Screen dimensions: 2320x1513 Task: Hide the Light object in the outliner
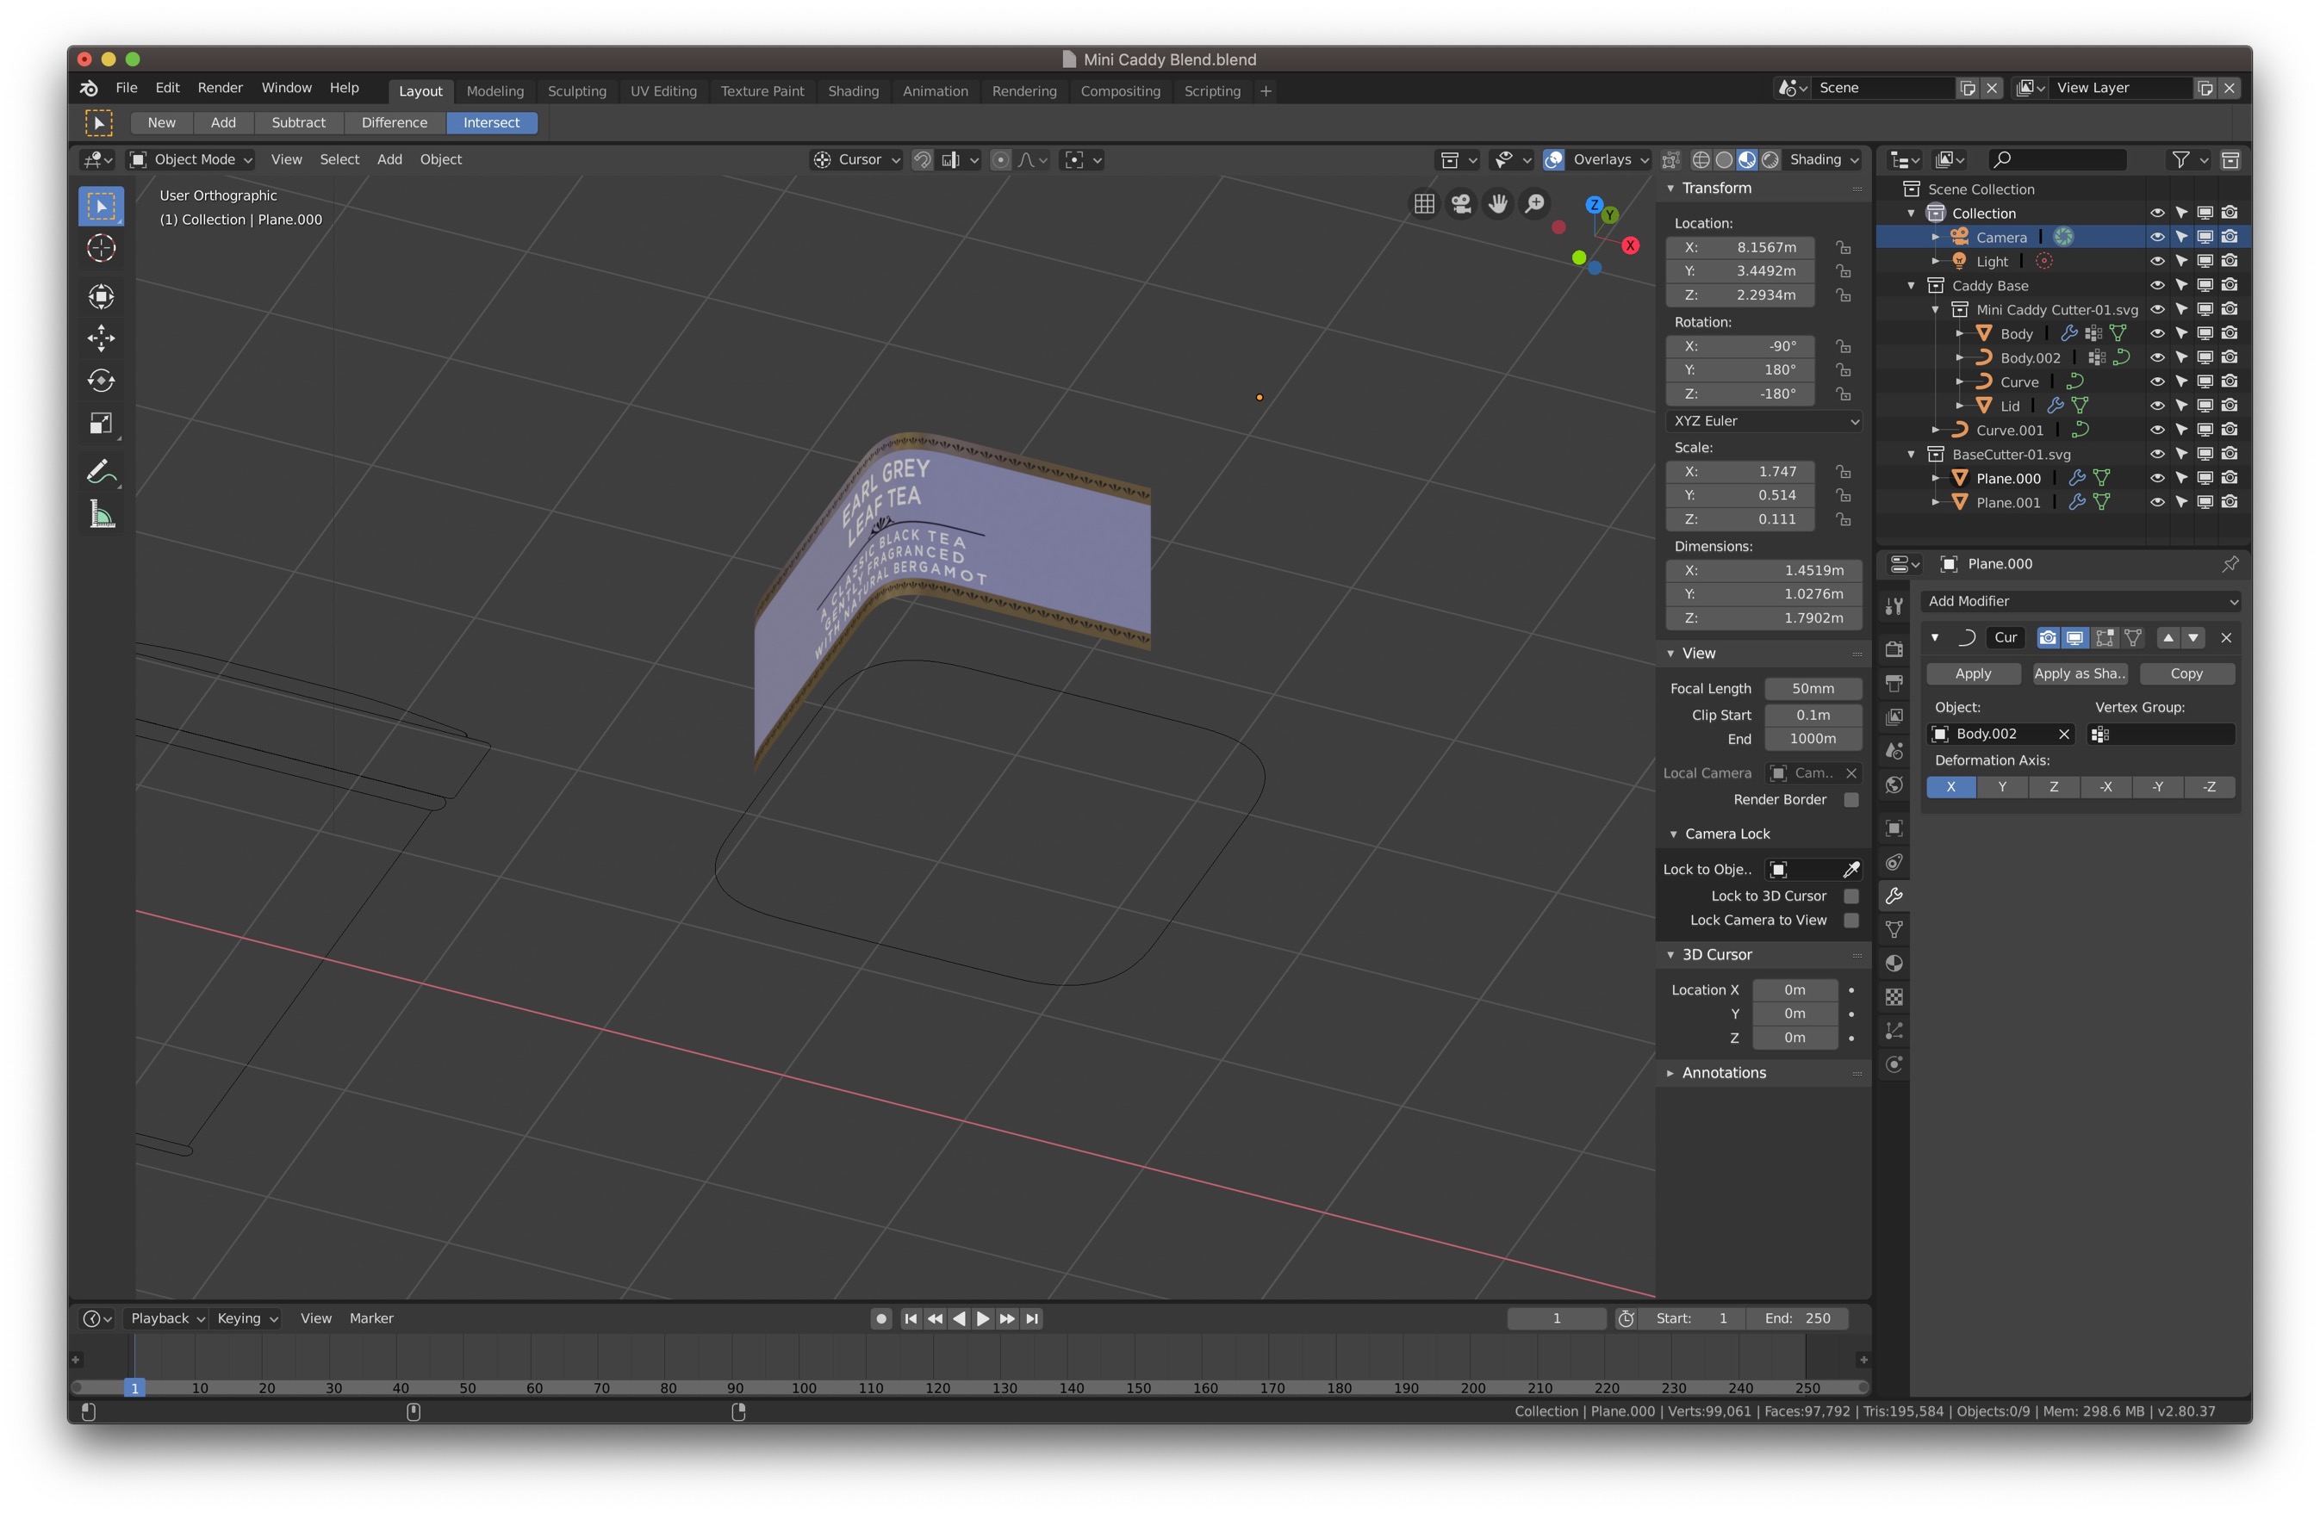tap(2157, 260)
